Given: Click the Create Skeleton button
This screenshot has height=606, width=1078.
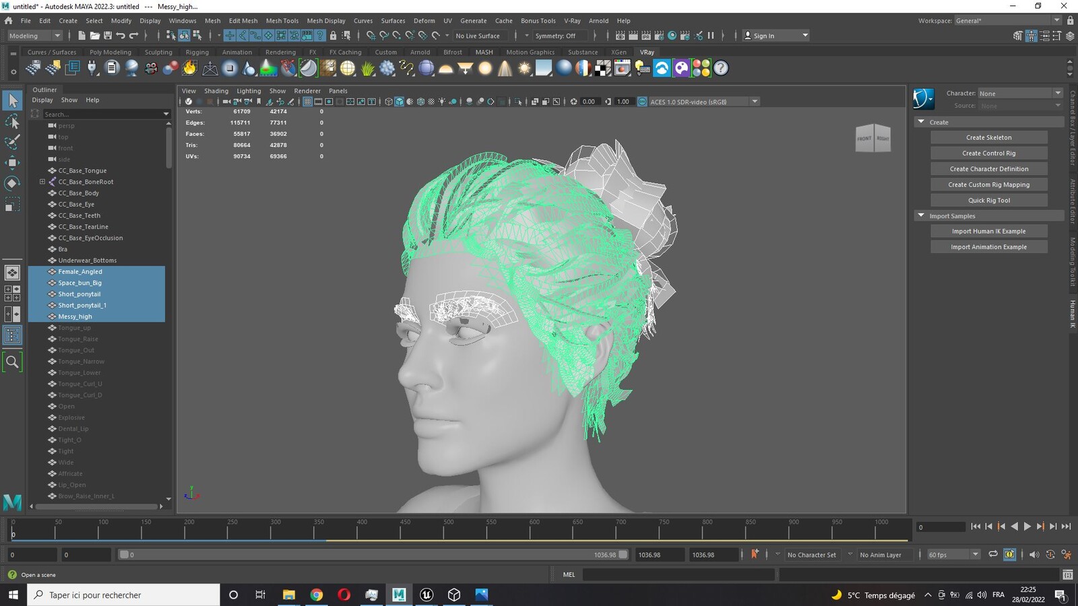Looking at the screenshot, I should (x=988, y=137).
